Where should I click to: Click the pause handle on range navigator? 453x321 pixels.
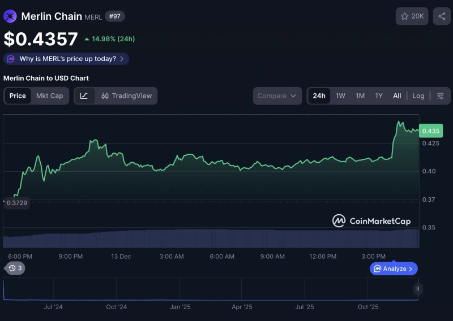point(417,289)
